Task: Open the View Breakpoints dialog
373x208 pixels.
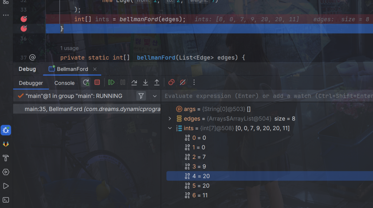Action: pos(172,83)
